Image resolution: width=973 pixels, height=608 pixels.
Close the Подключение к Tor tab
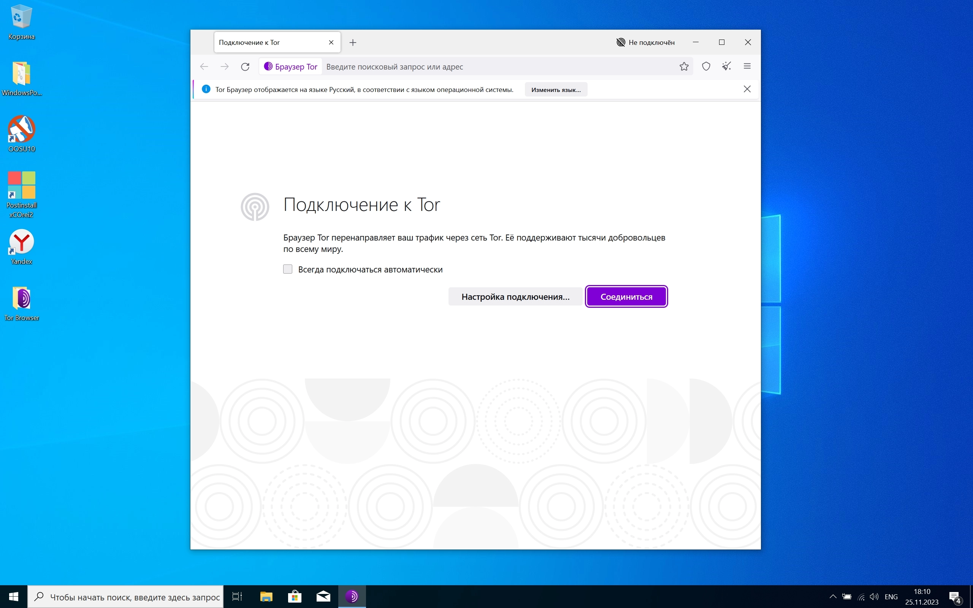coord(331,42)
